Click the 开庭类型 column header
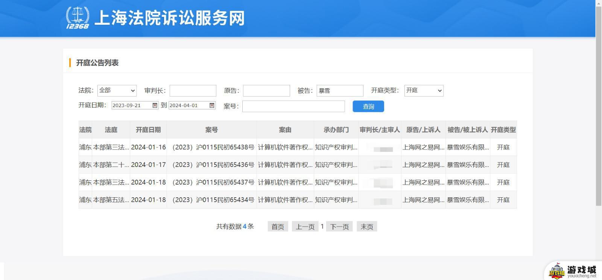This screenshot has width=602, height=280. 503,130
